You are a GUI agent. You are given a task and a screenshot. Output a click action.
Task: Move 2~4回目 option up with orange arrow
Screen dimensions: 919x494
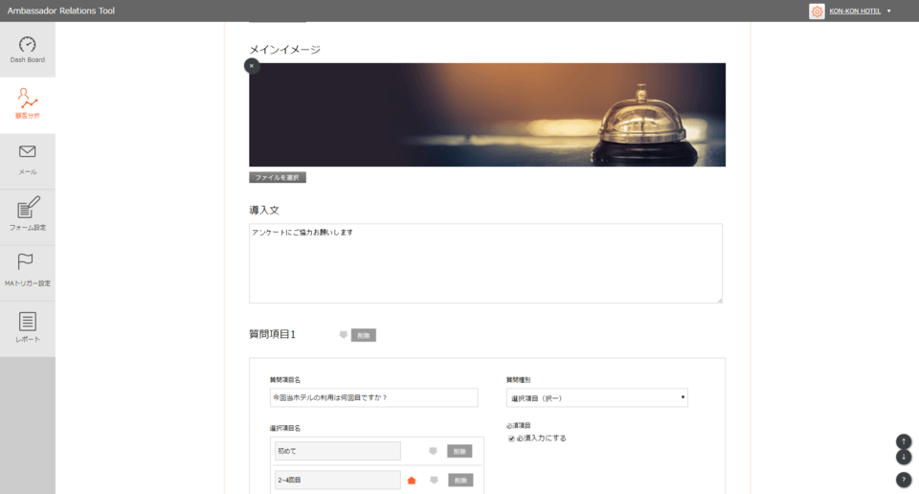pyautogui.click(x=412, y=480)
